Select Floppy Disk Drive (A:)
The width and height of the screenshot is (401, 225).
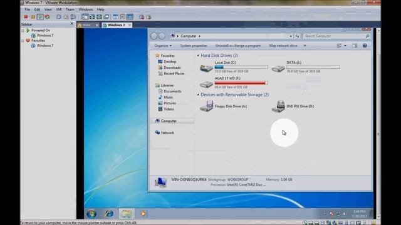tap(224, 106)
